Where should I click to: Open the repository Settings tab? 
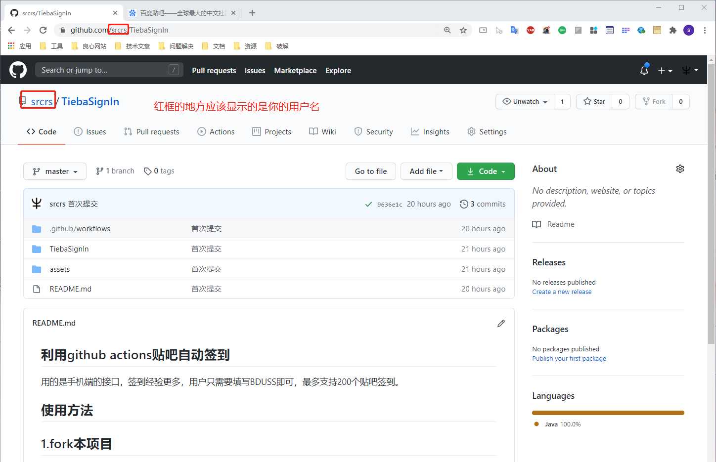coord(487,132)
